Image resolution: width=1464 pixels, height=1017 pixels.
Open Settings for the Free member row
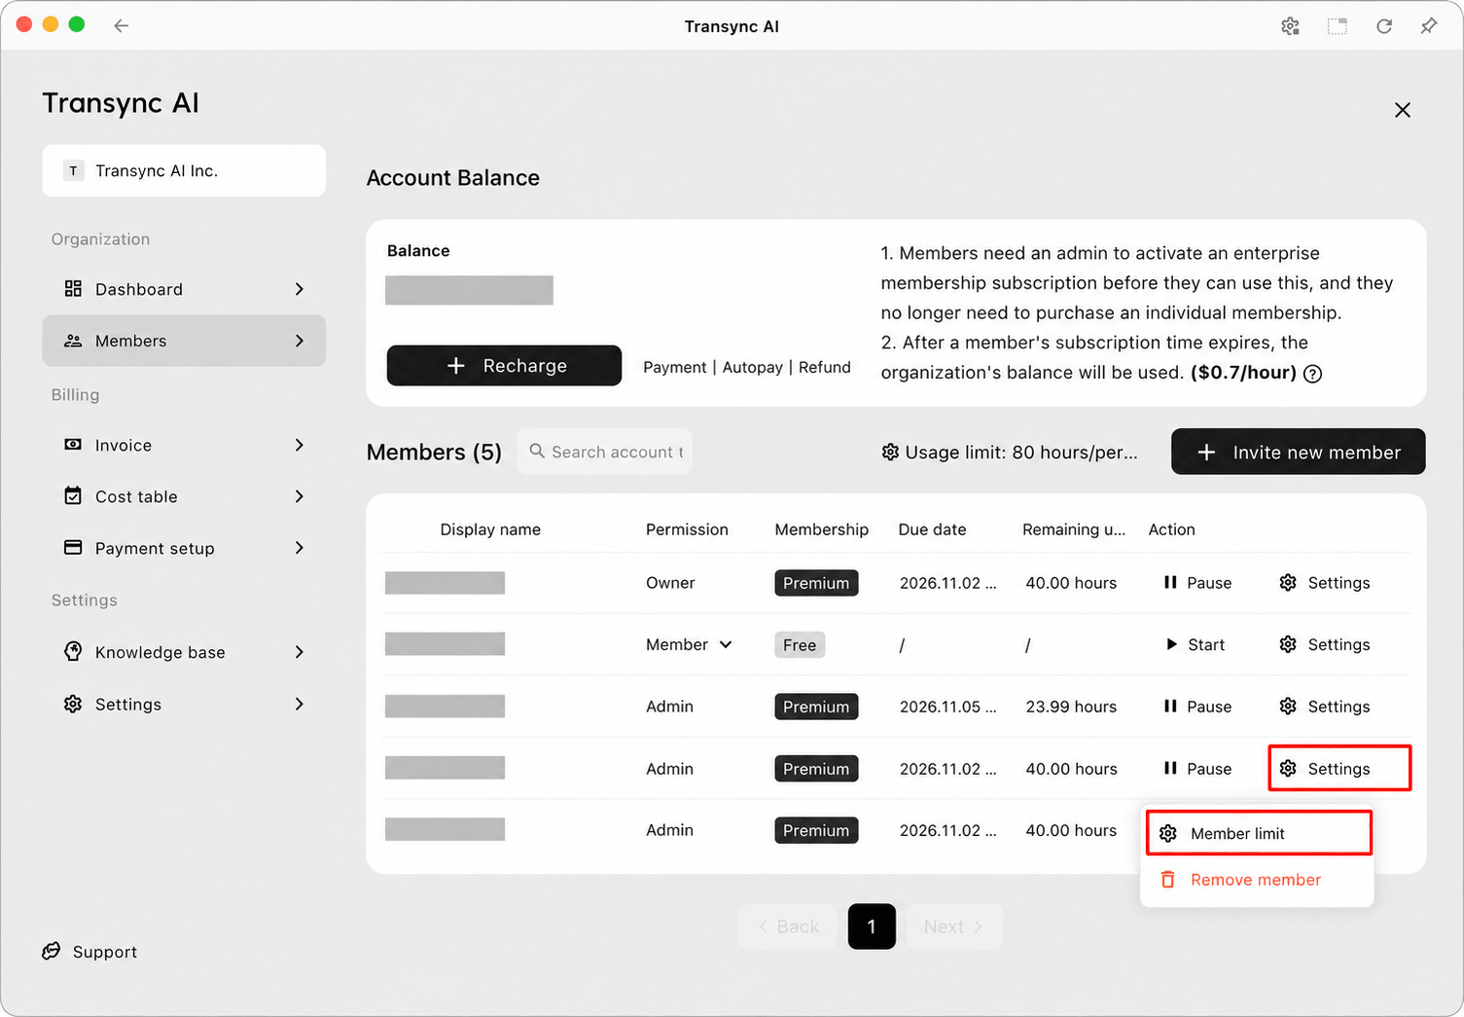[1325, 644]
